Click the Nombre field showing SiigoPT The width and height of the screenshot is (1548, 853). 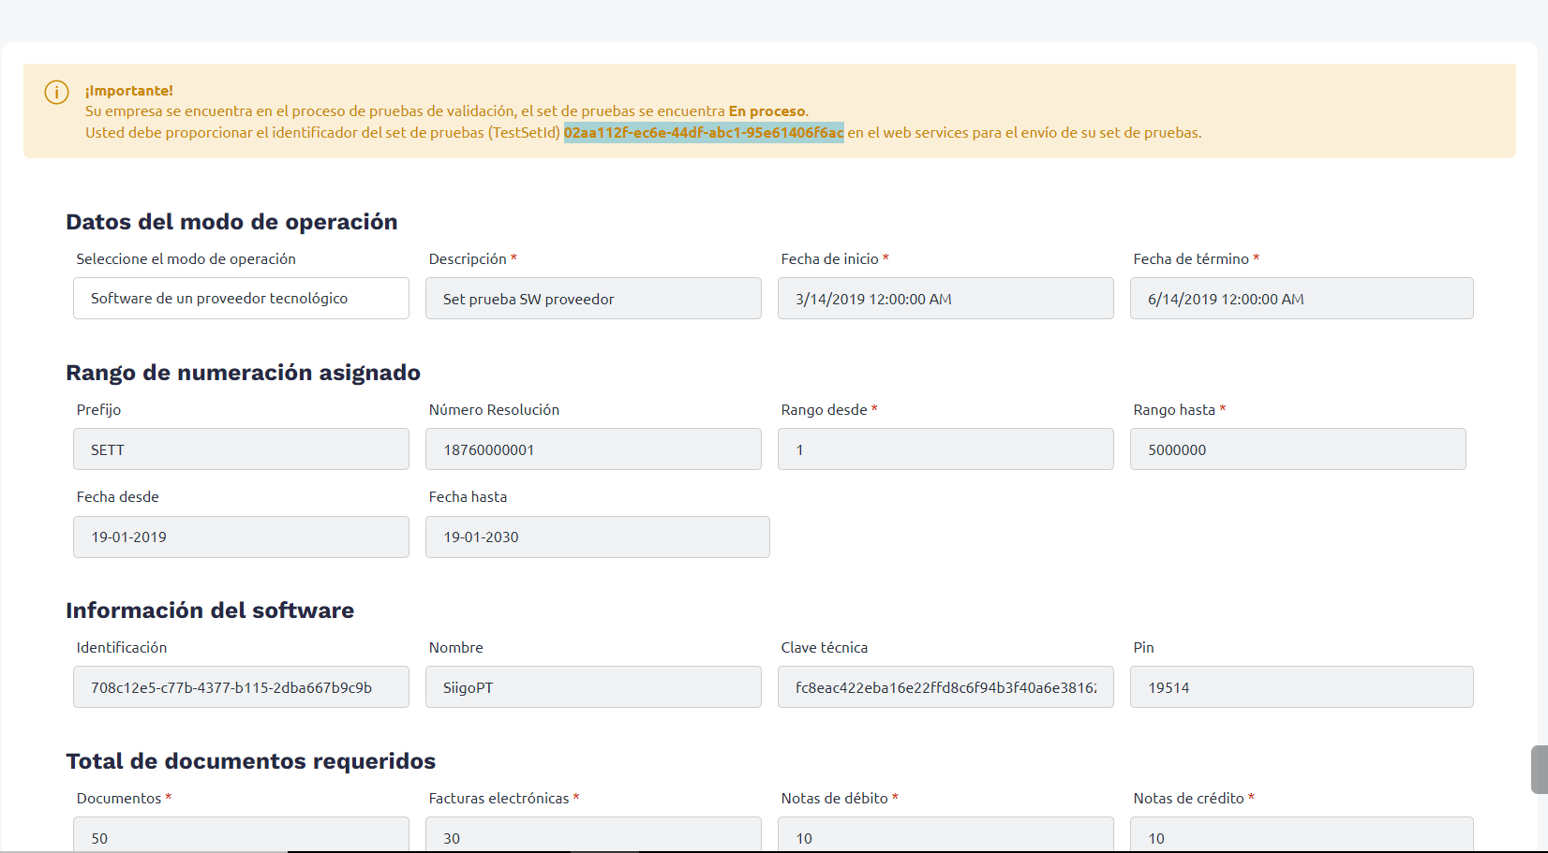[593, 686]
